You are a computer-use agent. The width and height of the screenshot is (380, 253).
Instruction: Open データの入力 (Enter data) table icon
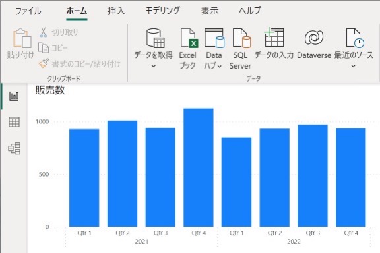tap(274, 38)
